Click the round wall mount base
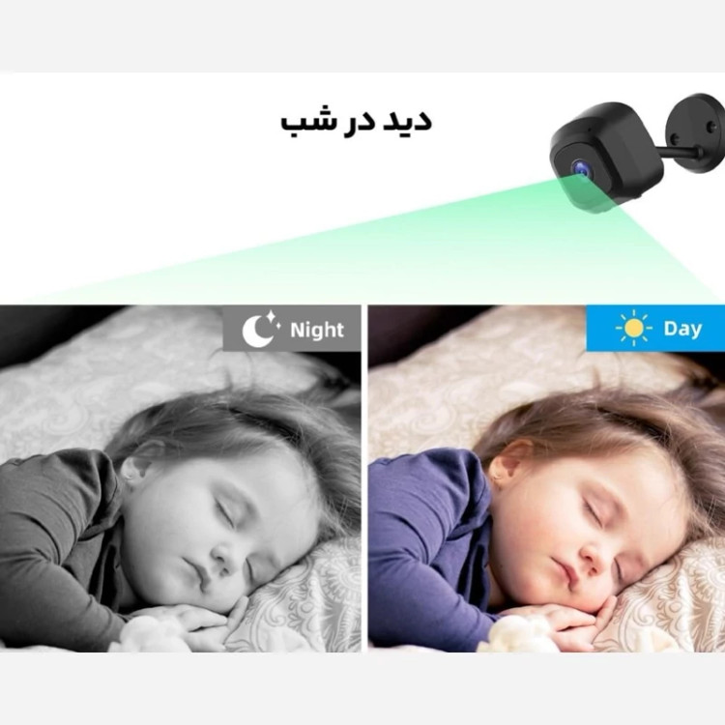The image size is (725, 725). pyautogui.click(x=696, y=134)
